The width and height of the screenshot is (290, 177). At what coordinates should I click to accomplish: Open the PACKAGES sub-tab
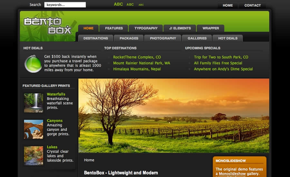click(x=129, y=38)
